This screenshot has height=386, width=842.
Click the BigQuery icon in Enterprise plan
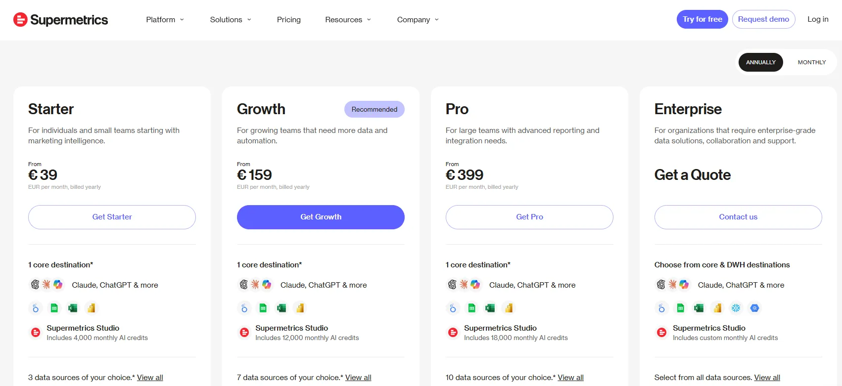click(x=754, y=308)
